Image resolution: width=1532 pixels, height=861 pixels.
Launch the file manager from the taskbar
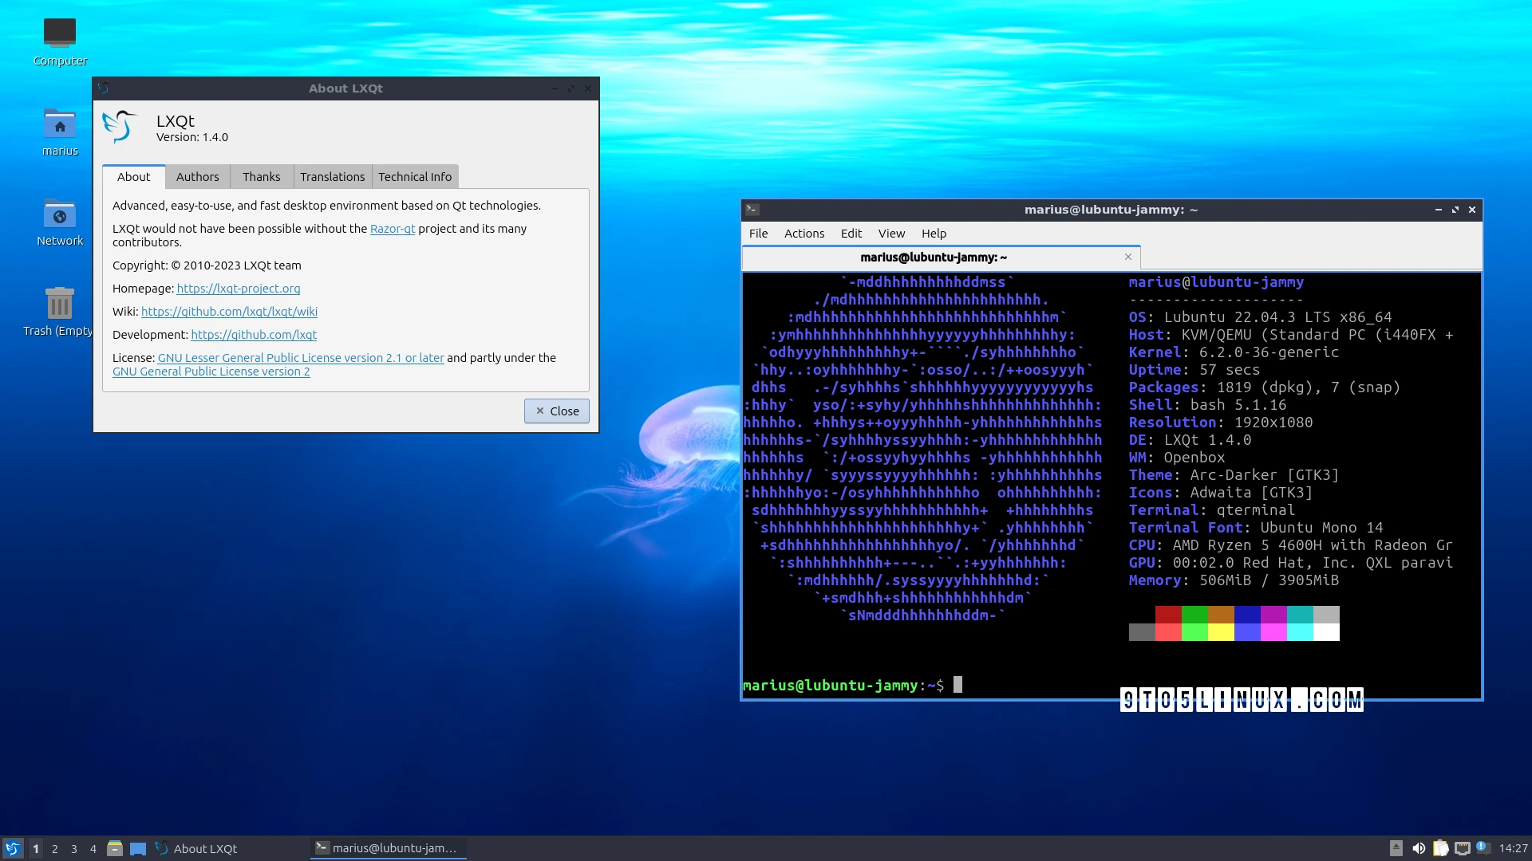tap(115, 848)
